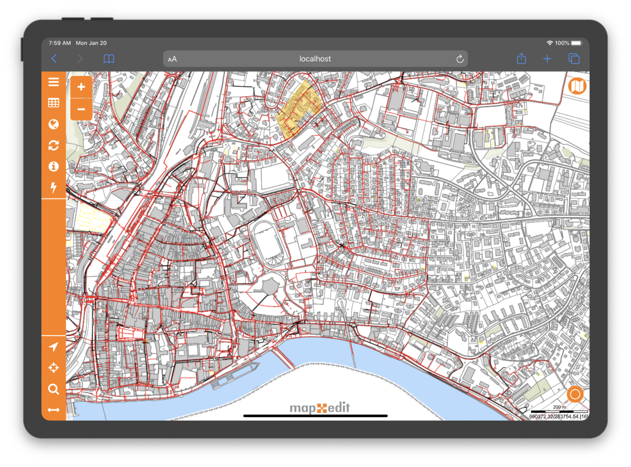Viewport: 631px width, 467px height.
Task: Click the globe icon in the sidebar
Action: 53,124
